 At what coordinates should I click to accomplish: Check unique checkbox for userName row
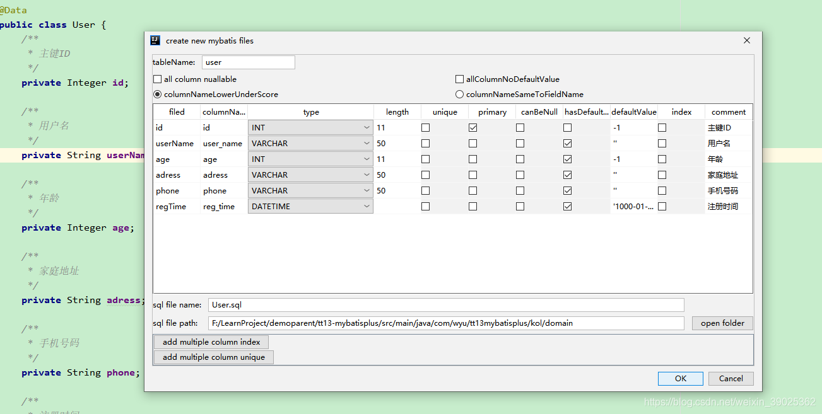pyautogui.click(x=425, y=144)
